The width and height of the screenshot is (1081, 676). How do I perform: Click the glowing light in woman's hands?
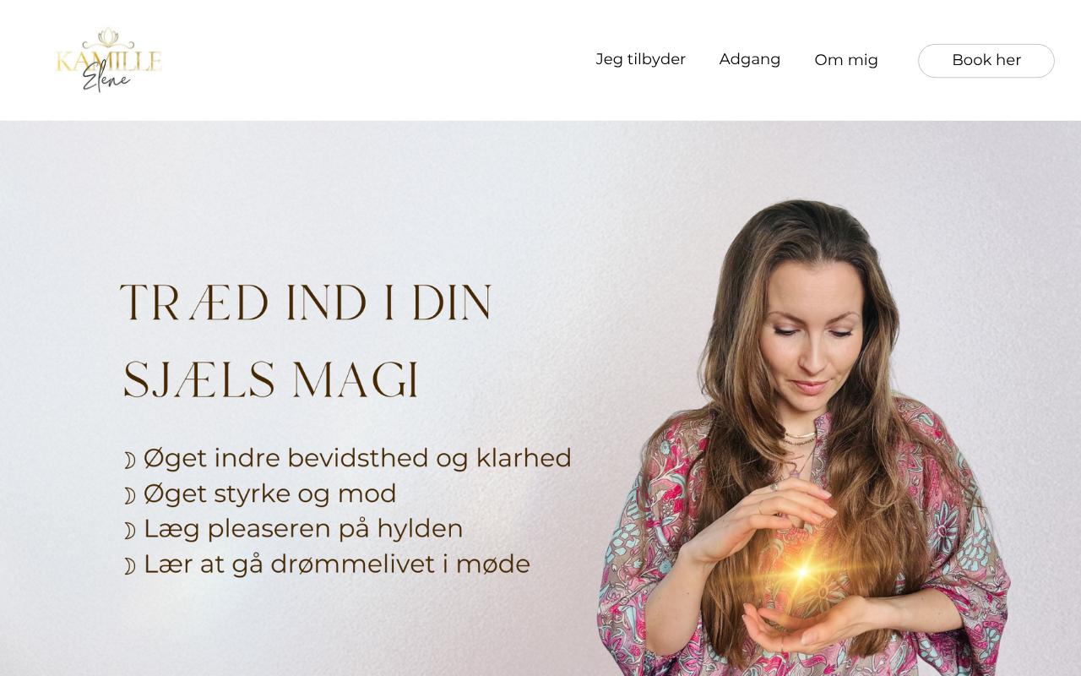click(x=801, y=572)
